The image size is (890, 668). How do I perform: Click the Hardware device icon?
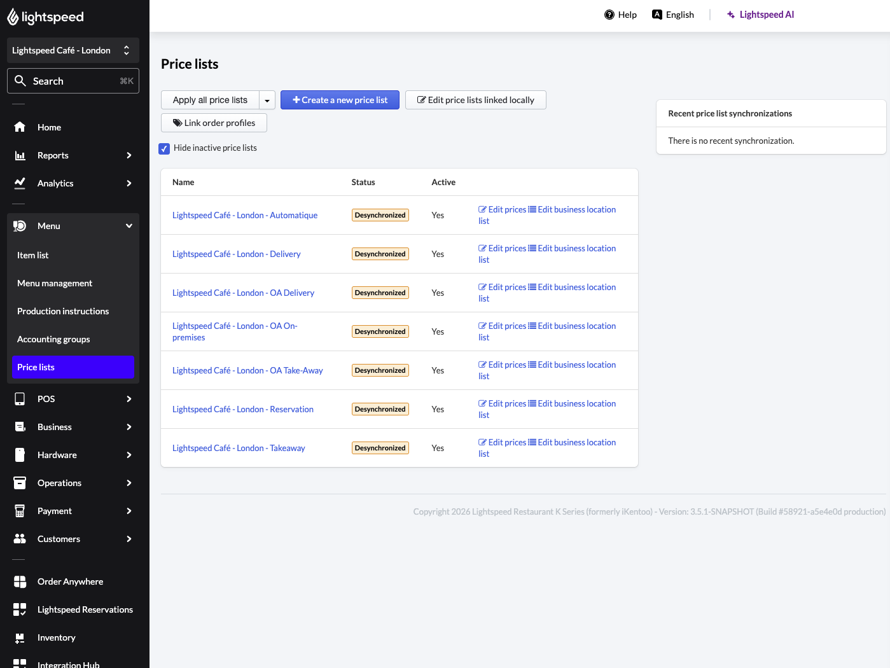point(20,455)
